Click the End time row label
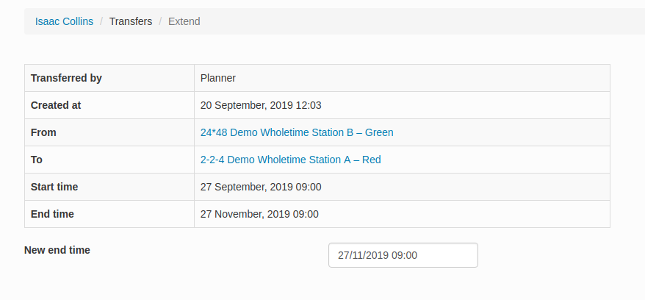 (52, 214)
